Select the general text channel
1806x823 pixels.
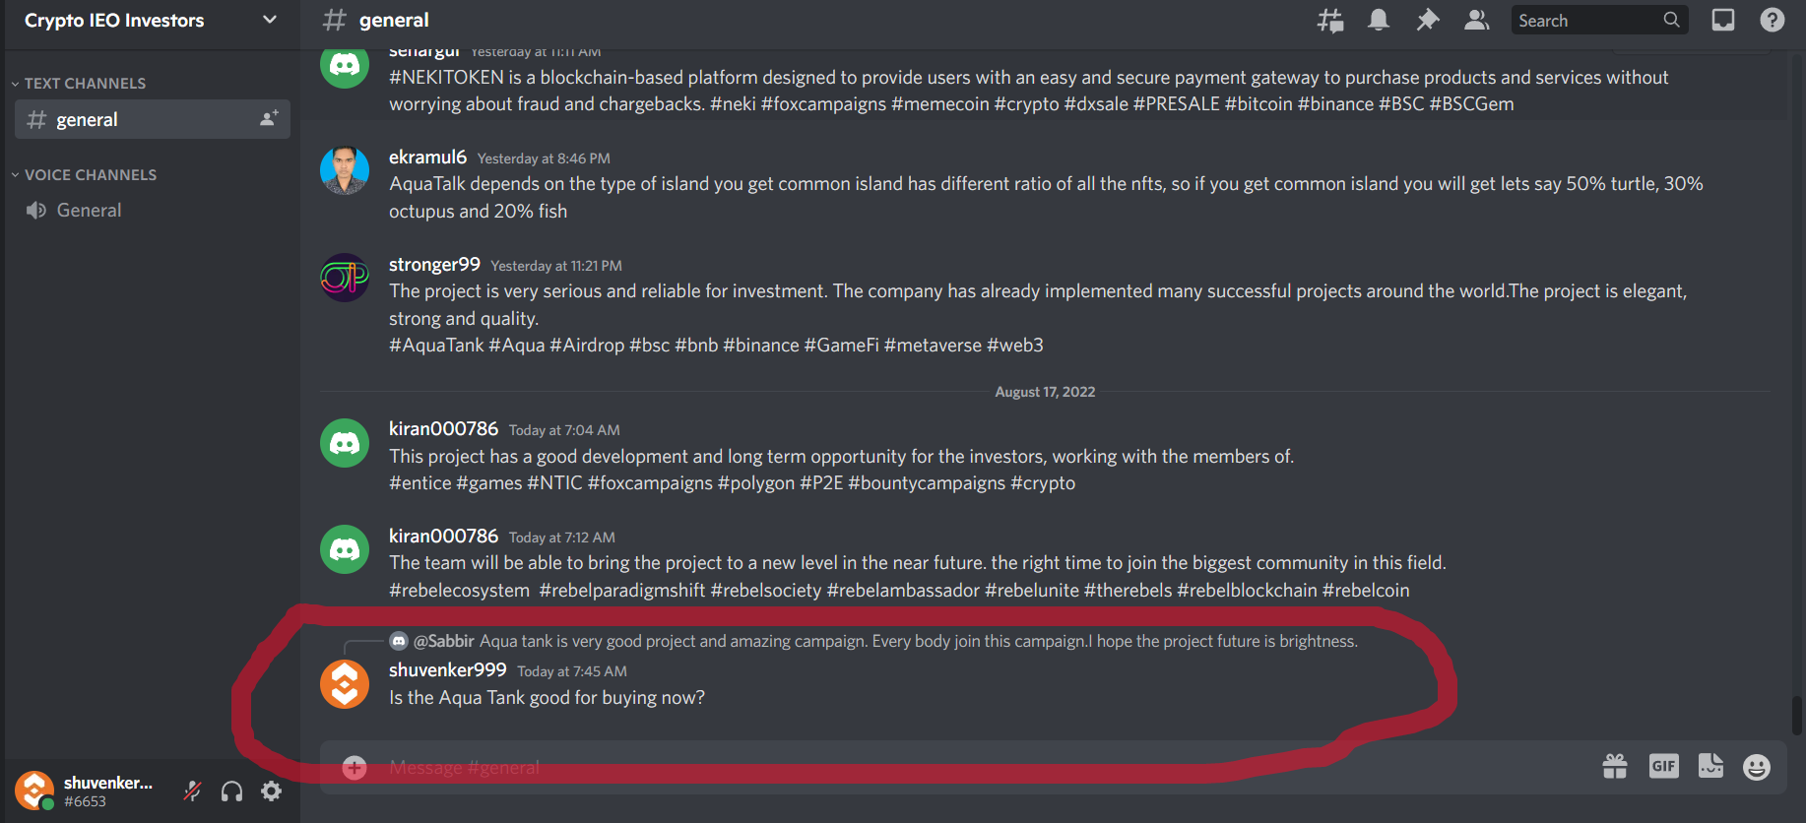[153, 119]
